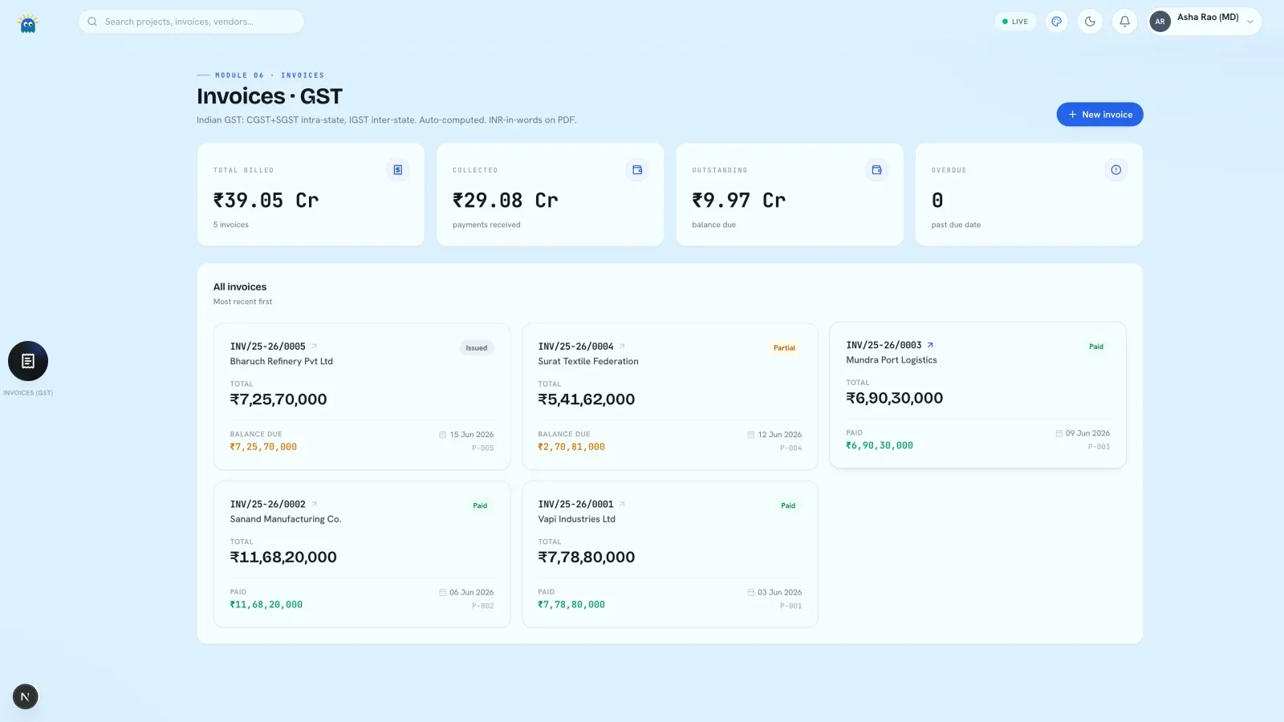Open invoice INV/25-26/0002 link
1284x722 pixels.
268,505
